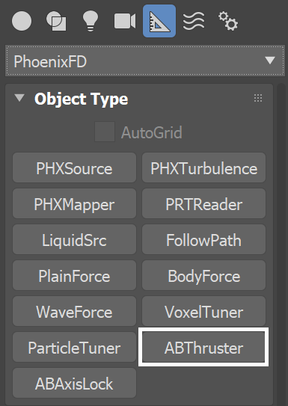
Task: Open the Shapes category icon
Action: point(56,21)
